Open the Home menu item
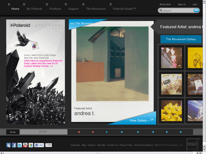This screenshot has width=206, height=154. tap(15, 9)
